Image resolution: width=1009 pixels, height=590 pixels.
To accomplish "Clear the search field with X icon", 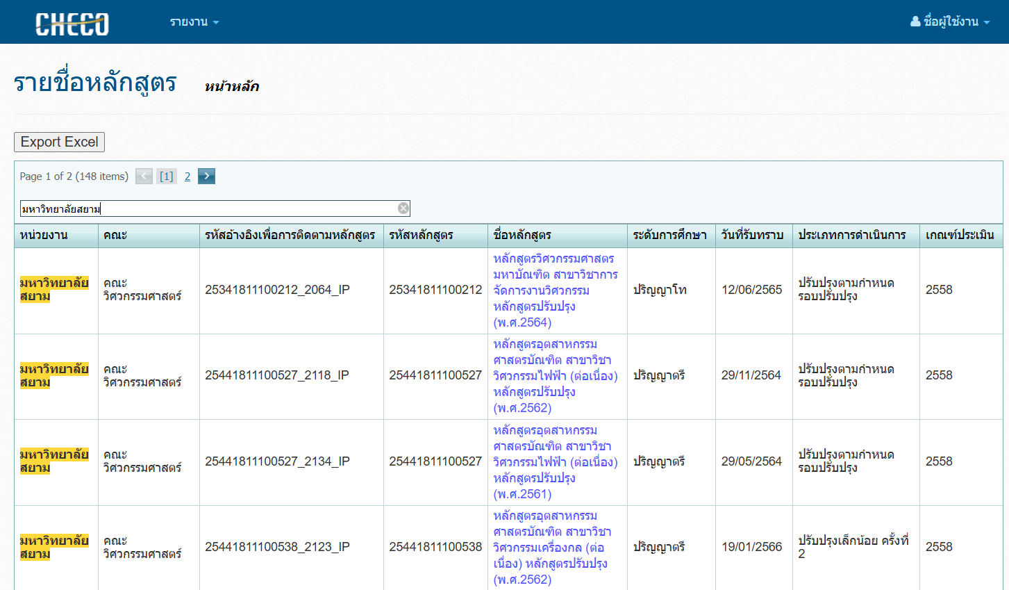I will point(403,208).
